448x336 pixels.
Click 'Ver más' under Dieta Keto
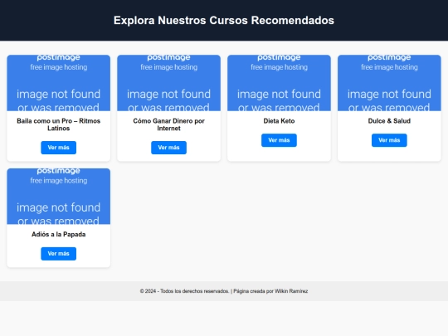(x=279, y=140)
